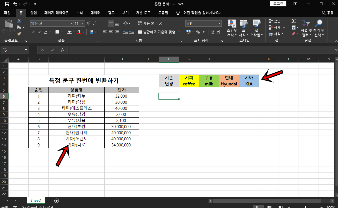Toggle align text right

click(x=117, y=32)
